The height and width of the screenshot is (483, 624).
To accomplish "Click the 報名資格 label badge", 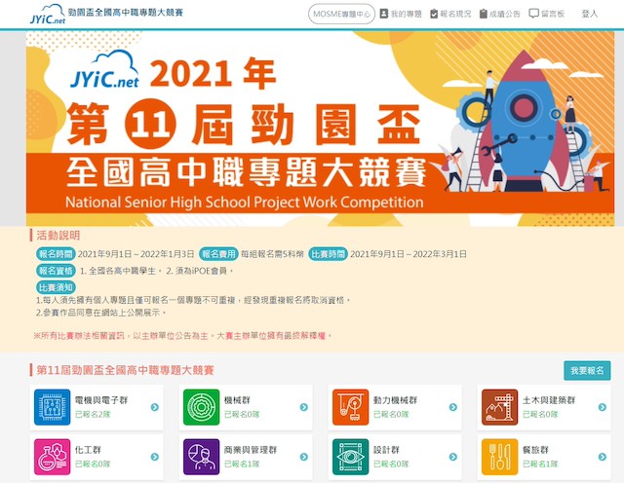I will [x=56, y=271].
